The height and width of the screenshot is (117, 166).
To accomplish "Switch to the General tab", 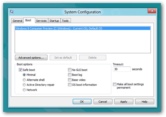I will pos(17,21).
